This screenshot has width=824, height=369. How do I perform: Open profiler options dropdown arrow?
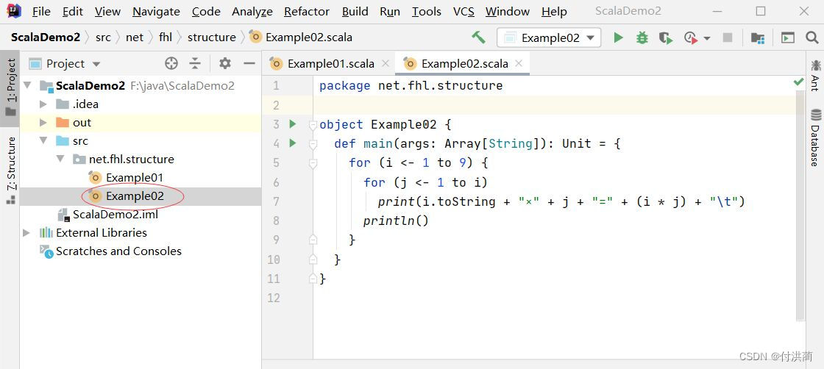pos(707,37)
